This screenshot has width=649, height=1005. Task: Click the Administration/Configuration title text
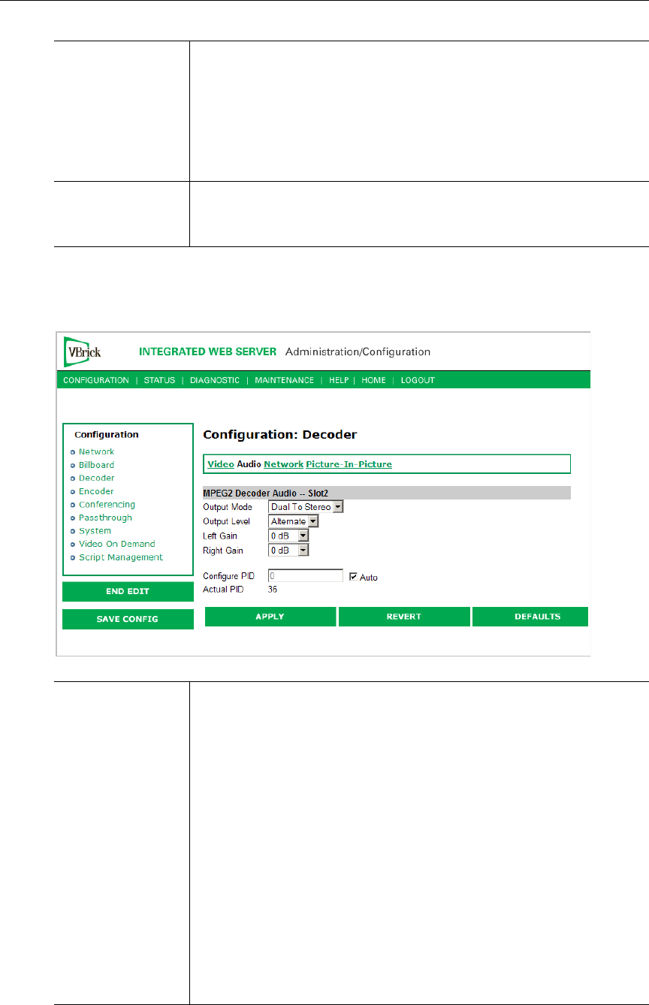coord(358,352)
